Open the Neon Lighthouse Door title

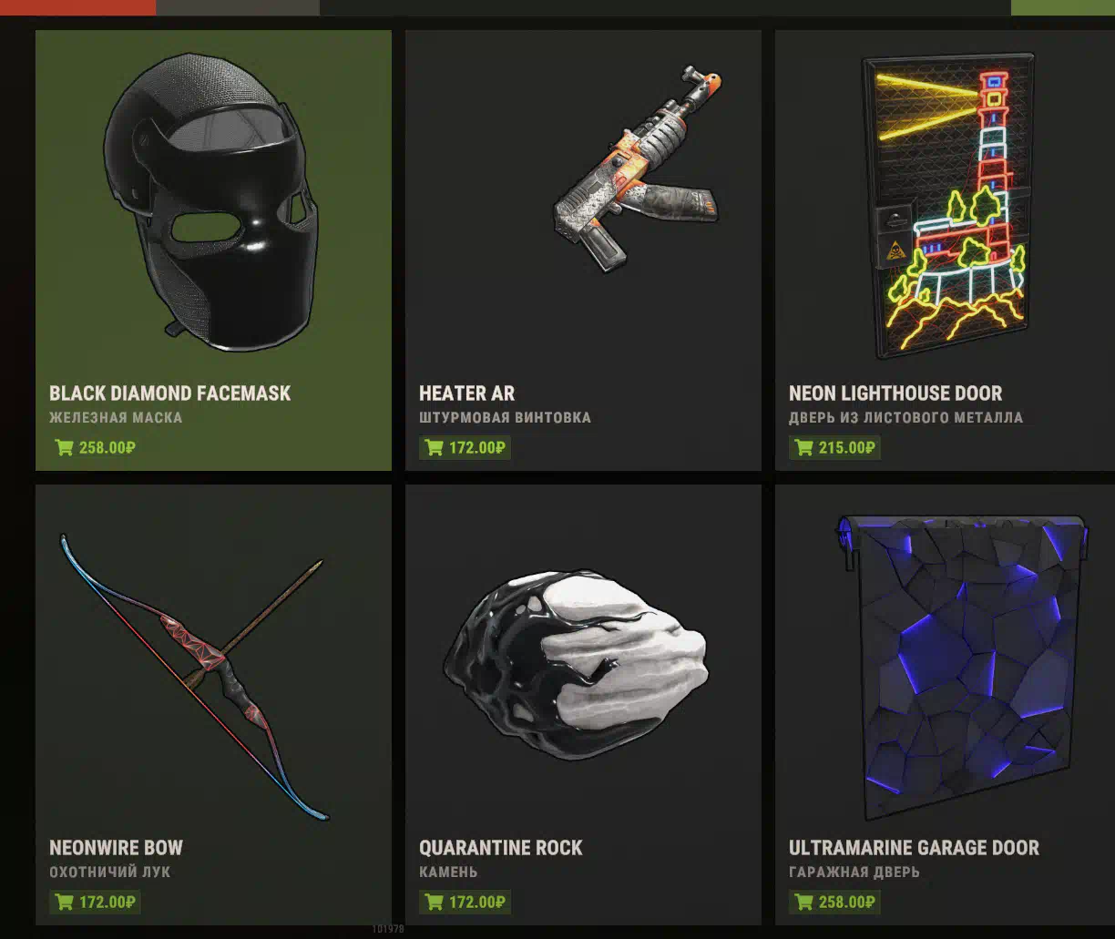895,393
